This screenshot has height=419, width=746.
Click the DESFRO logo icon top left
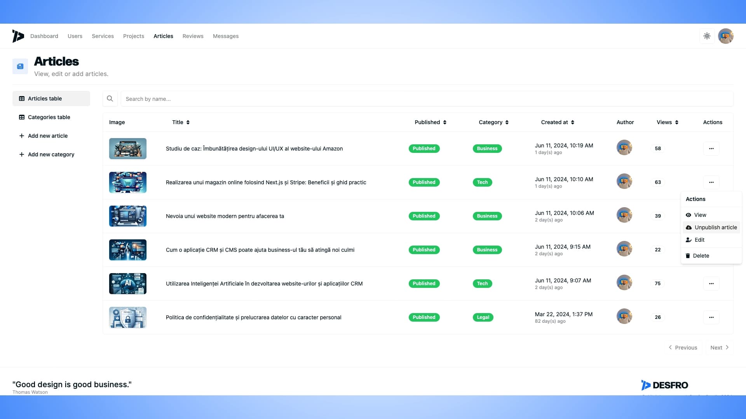pyautogui.click(x=18, y=36)
